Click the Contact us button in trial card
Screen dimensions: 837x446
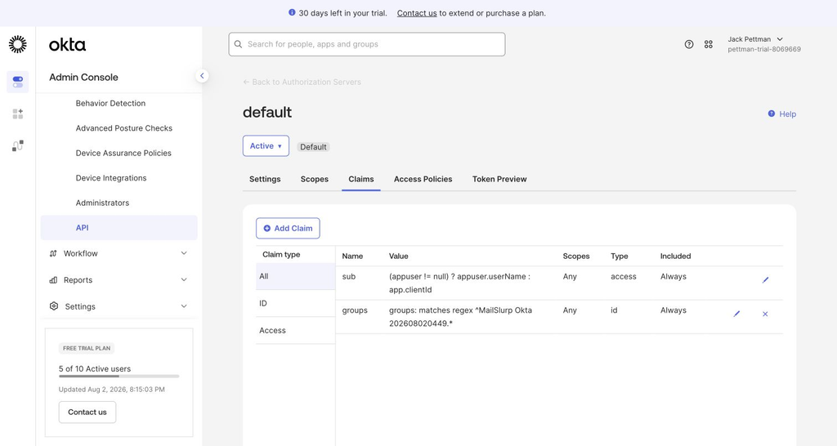point(87,413)
